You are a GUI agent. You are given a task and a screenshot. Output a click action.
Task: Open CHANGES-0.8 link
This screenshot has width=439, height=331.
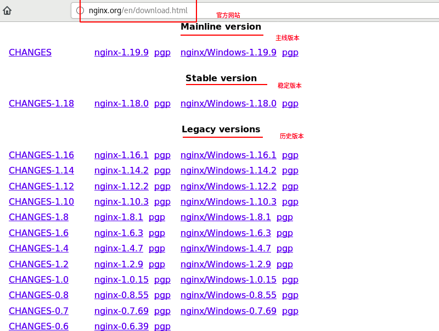click(x=38, y=295)
